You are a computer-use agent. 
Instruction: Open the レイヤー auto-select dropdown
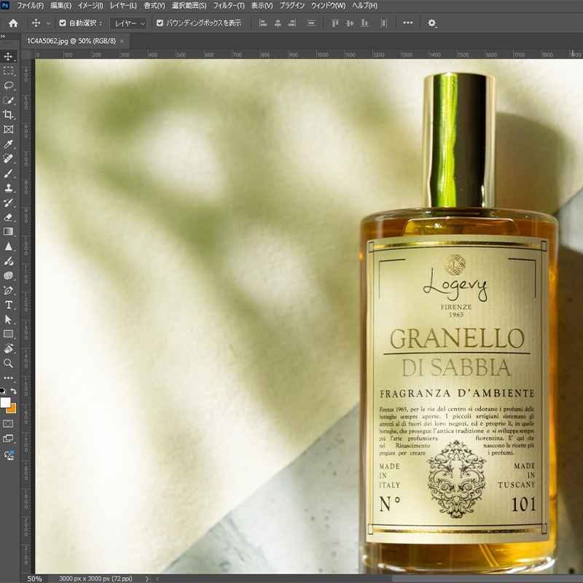[128, 23]
